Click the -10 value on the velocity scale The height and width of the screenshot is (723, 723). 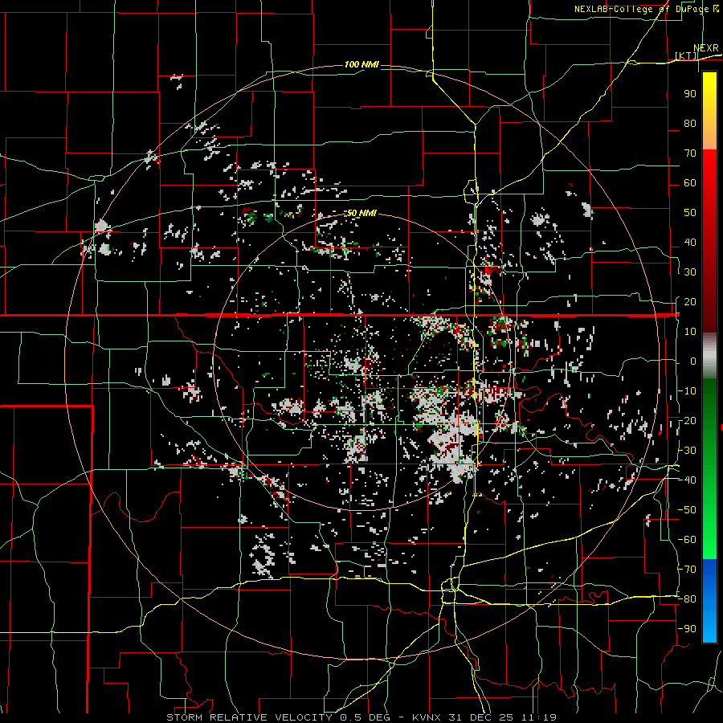[x=687, y=391]
